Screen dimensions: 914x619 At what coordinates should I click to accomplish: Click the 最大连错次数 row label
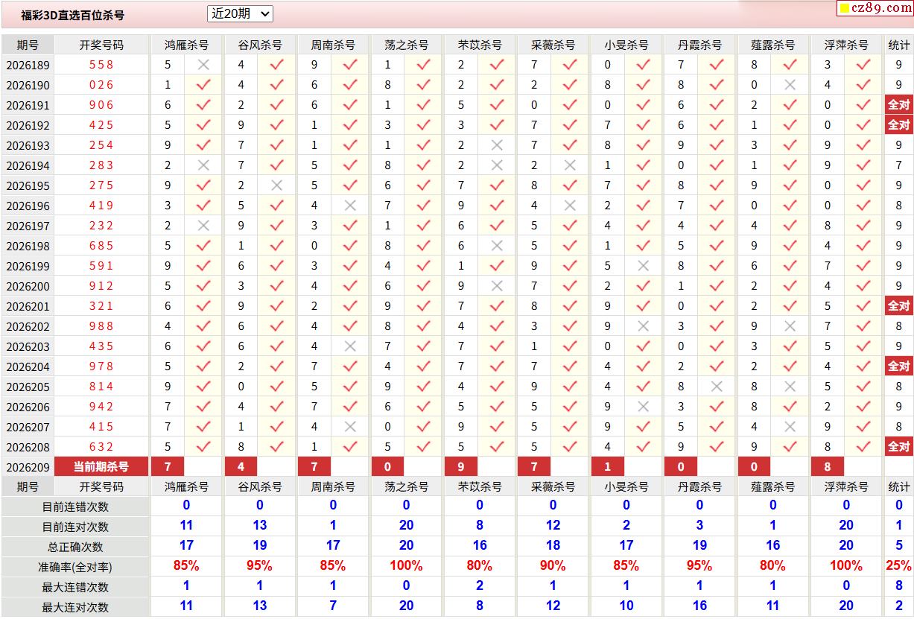click(75, 587)
